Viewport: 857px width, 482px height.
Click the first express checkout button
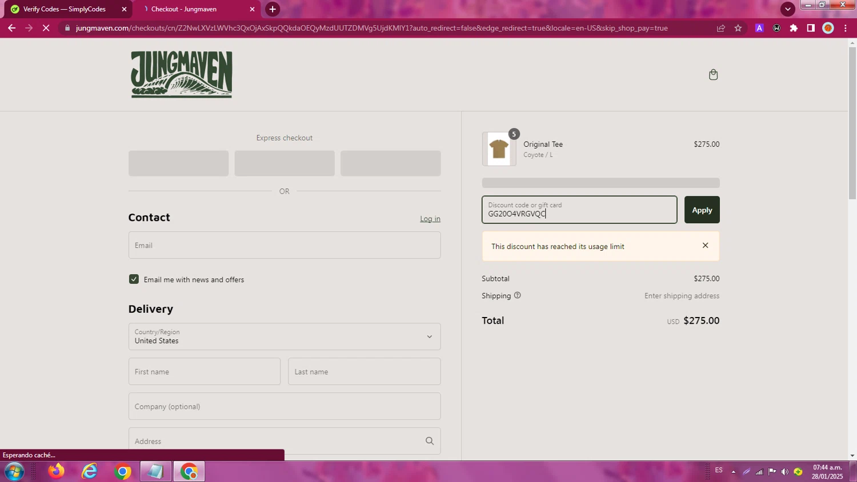click(178, 163)
